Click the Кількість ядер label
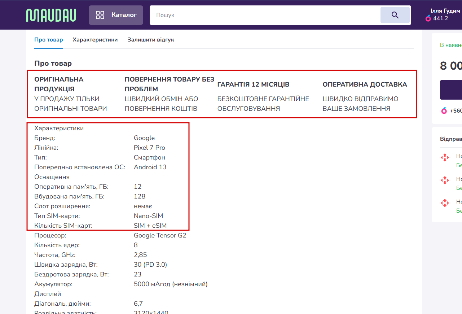This screenshot has width=462, height=314. (x=57, y=245)
